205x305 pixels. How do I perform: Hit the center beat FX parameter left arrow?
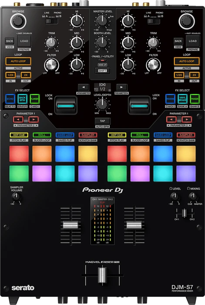tap(84, 87)
